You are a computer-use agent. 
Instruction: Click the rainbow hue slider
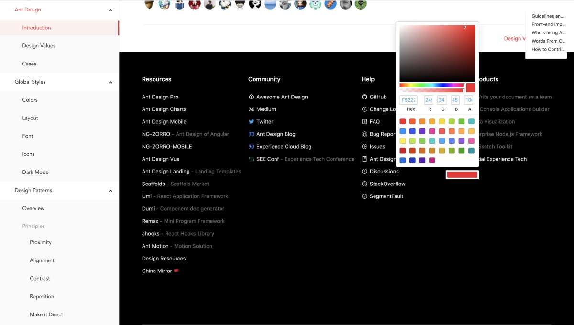tap(432, 85)
